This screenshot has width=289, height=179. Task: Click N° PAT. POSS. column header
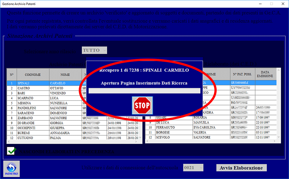(243, 74)
